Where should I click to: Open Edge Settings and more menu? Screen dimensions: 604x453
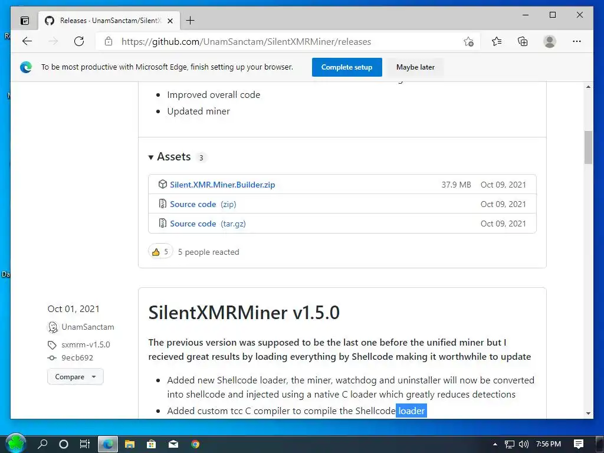click(x=577, y=41)
